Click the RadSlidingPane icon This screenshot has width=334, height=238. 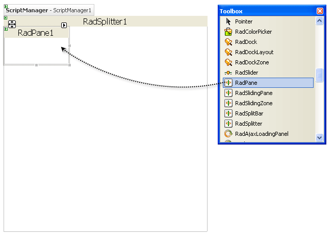[229, 93]
